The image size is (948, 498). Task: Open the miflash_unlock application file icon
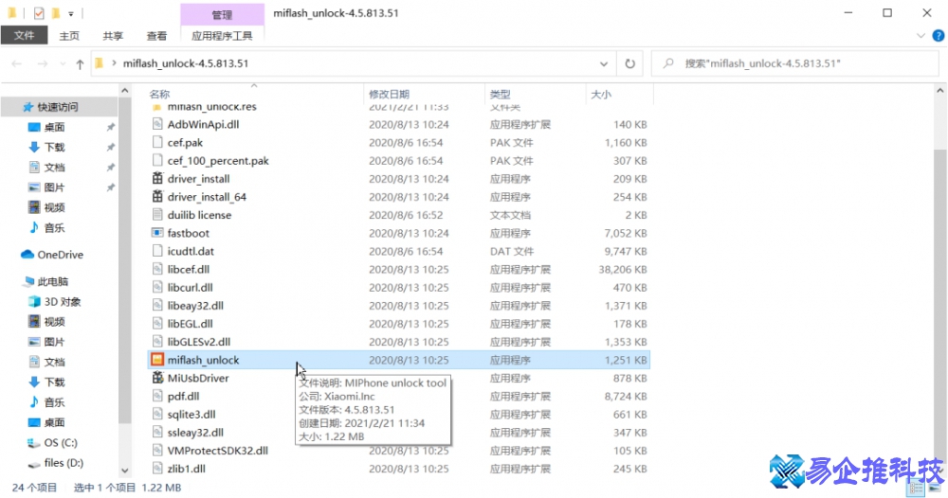157,360
